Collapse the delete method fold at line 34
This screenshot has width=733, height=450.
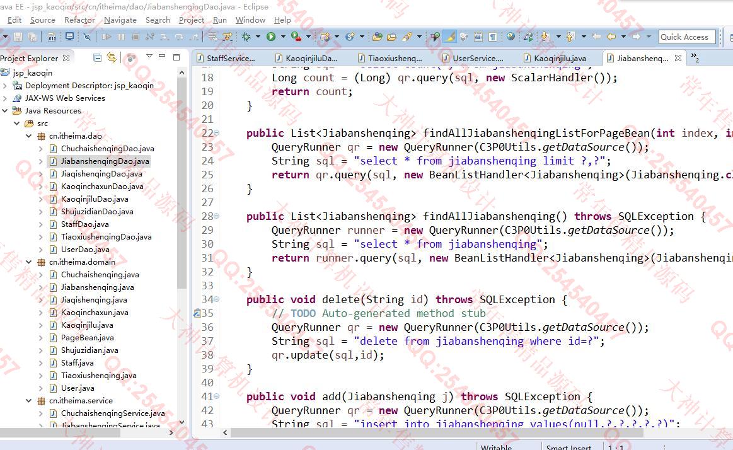point(216,299)
